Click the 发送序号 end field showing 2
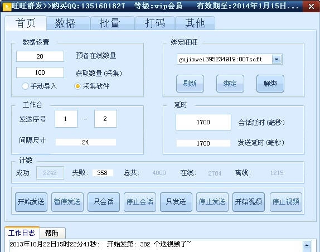The image size is (320, 252). click(x=105, y=119)
